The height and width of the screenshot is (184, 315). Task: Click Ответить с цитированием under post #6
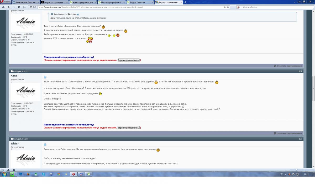click(288, 133)
